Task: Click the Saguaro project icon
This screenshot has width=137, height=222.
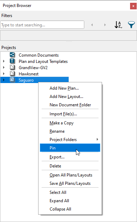Action: (12, 80)
